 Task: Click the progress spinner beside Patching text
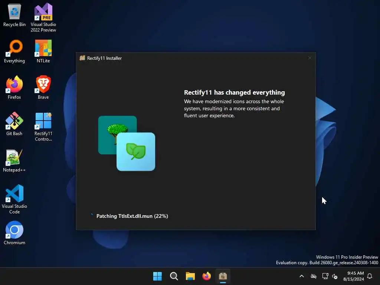click(x=92, y=215)
